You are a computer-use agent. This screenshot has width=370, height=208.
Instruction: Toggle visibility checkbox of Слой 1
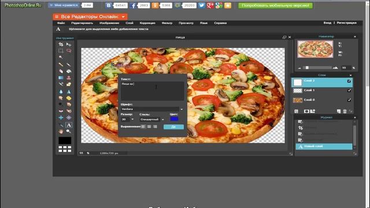(x=349, y=91)
